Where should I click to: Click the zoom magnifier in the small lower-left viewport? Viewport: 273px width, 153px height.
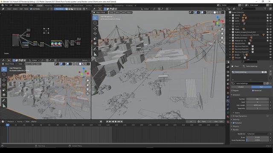(87, 80)
